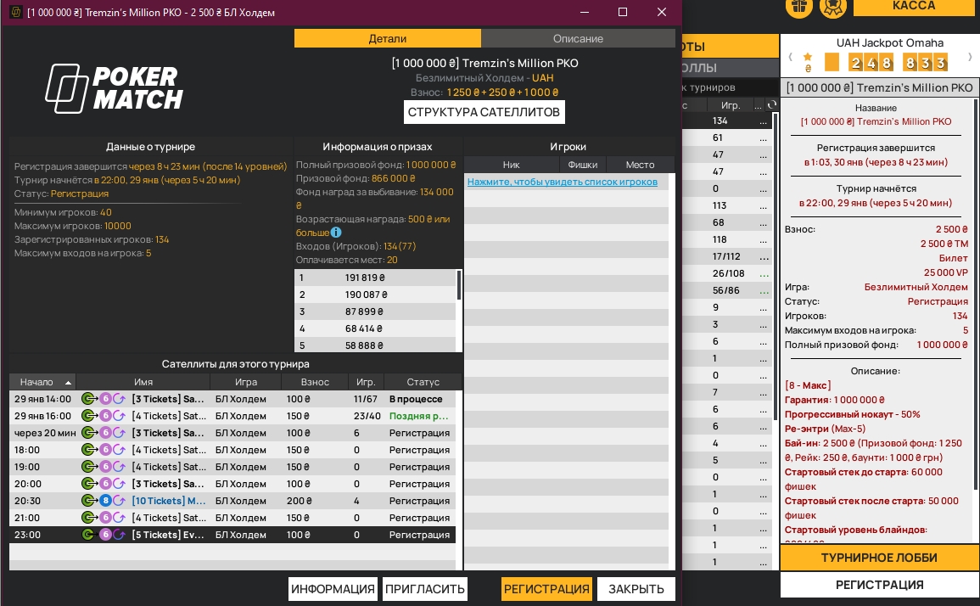This screenshot has height=606, width=980.
Task: Sort satellites by 'Статус' column header
Action: [x=423, y=381]
